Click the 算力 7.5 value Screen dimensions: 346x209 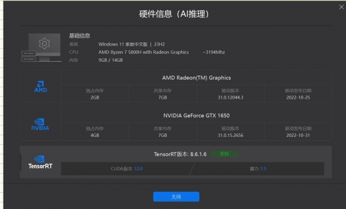click(264, 169)
